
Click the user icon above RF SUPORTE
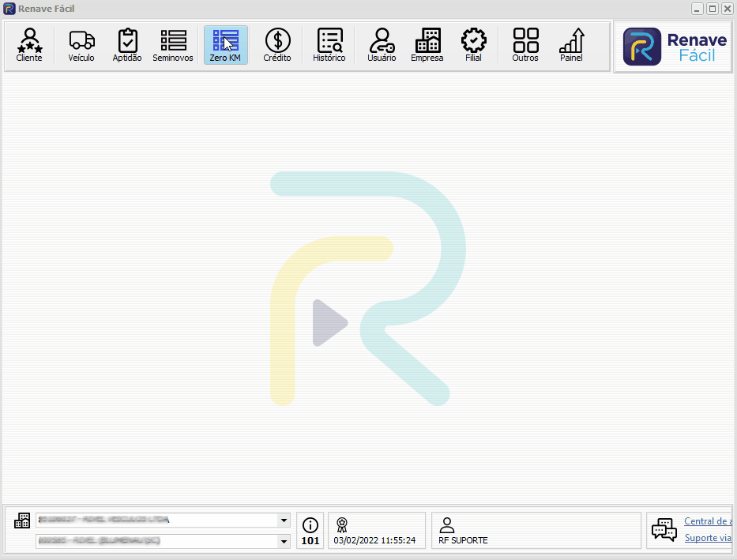point(447,524)
